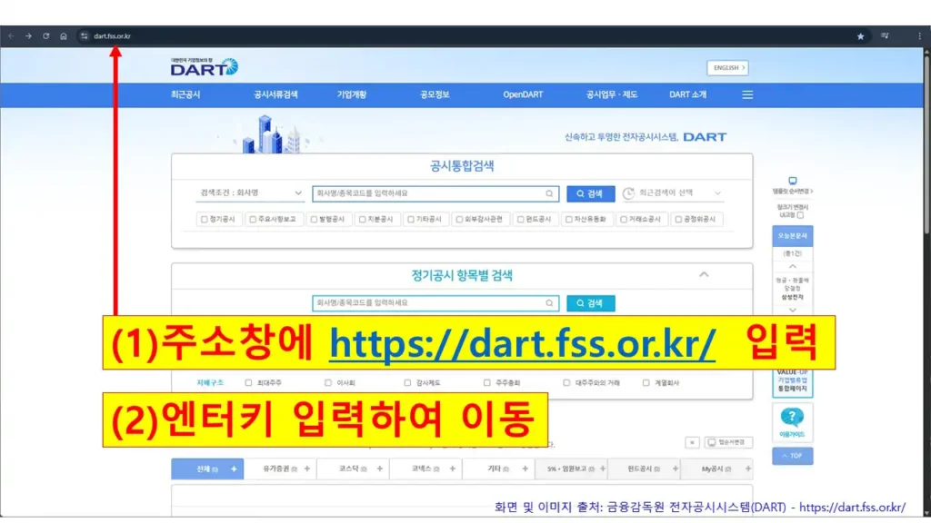This screenshot has width=931, height=523.
Task: Check the 주요사항보고 checkbox
Action: click(x=253, y=220)
